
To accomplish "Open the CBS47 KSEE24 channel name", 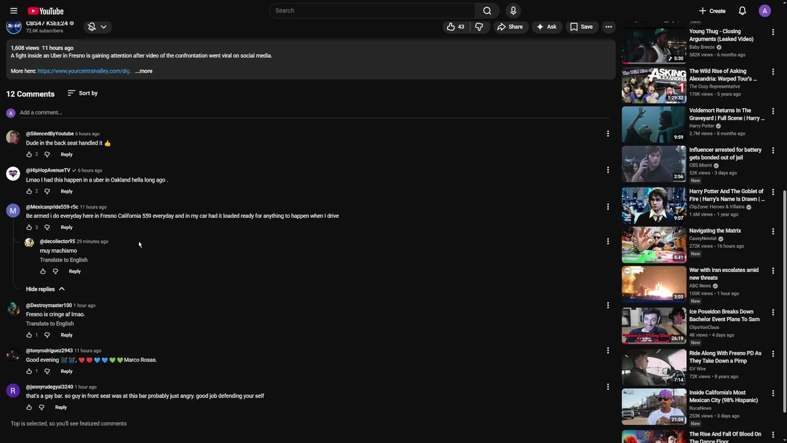I will coord(47,23).
